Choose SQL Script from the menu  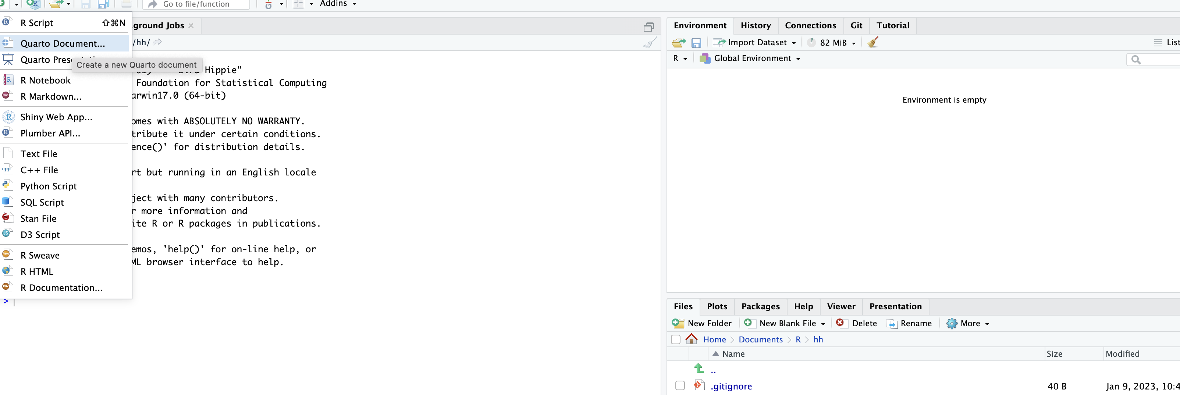click(65, 203)
